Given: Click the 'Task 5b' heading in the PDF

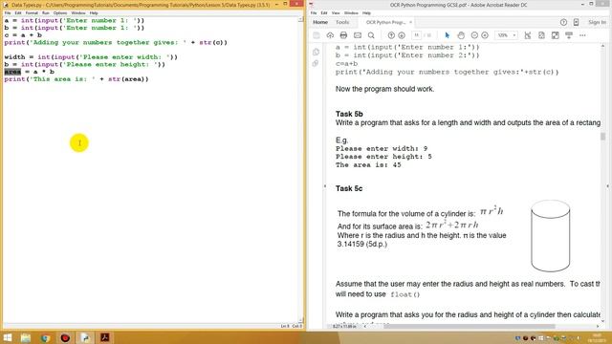Looking at the screenshot, I should pos(349,114).
